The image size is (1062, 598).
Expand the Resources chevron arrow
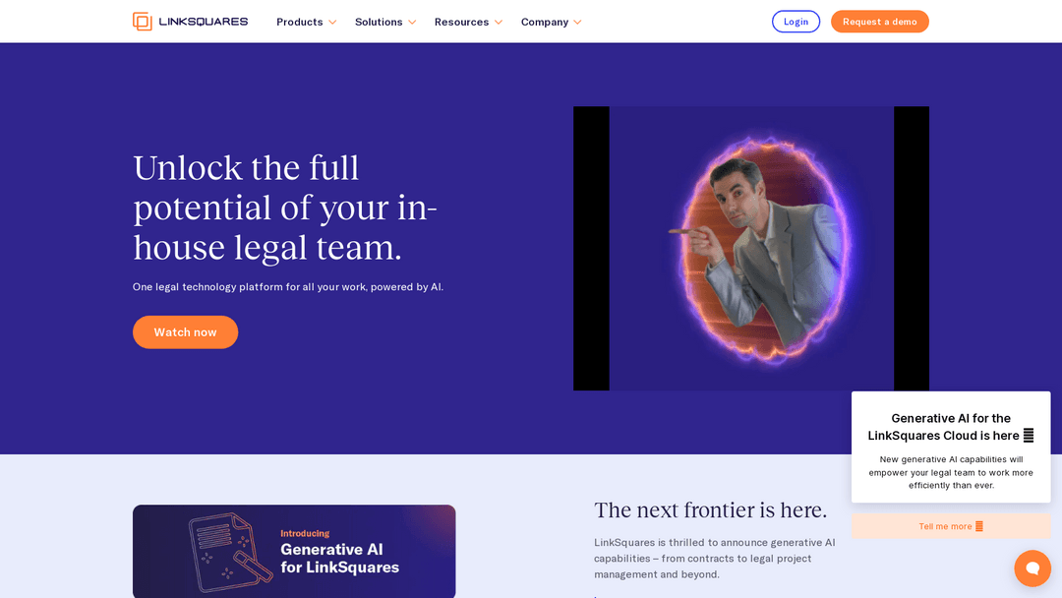tap(499, 23)
